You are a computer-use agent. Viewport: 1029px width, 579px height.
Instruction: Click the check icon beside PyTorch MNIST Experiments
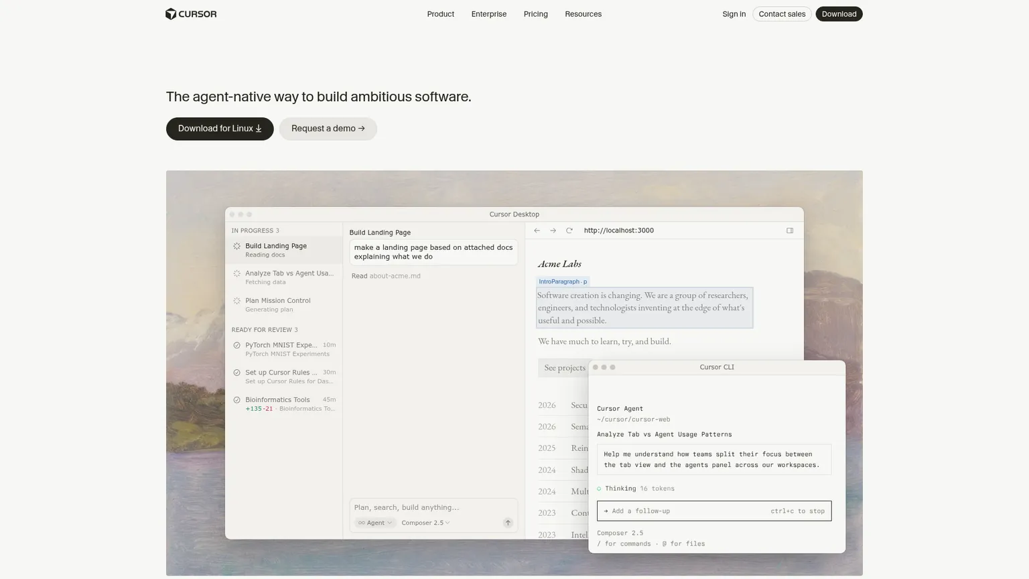[236, 345]
